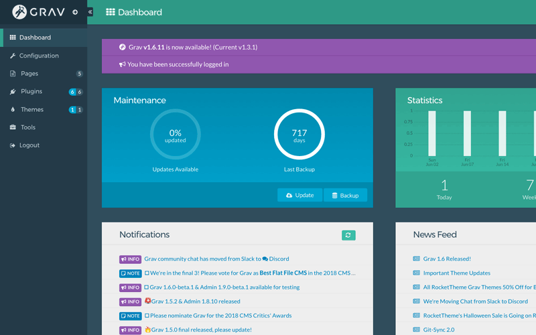Click the megaphone icon beside the logged-in message
This screenshot has height=335, width=536.
coord(122,64)
